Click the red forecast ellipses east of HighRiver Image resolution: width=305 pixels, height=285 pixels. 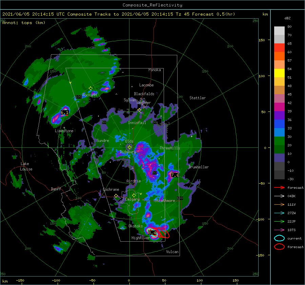(163, 232)
